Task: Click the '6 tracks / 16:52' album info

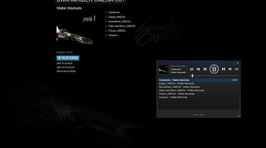Action: point(64,53)
